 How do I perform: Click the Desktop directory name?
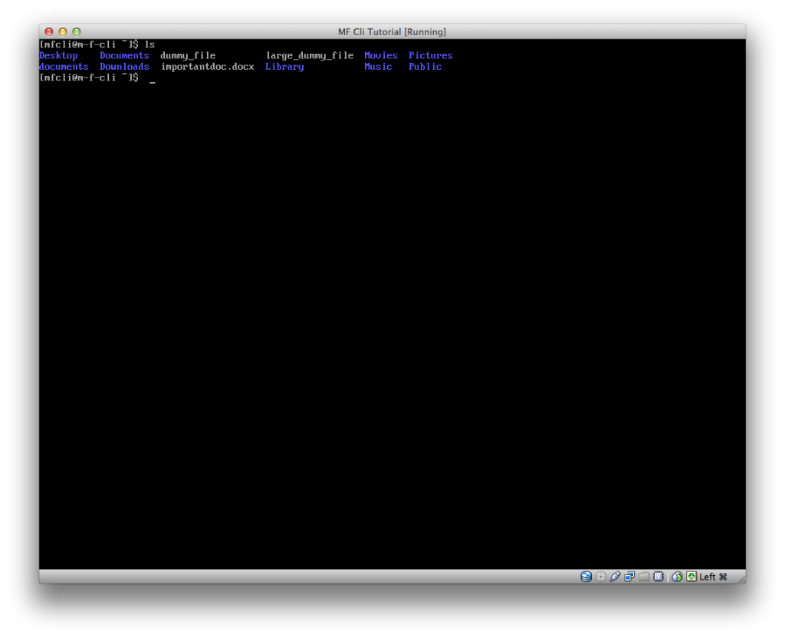point(58,55)
